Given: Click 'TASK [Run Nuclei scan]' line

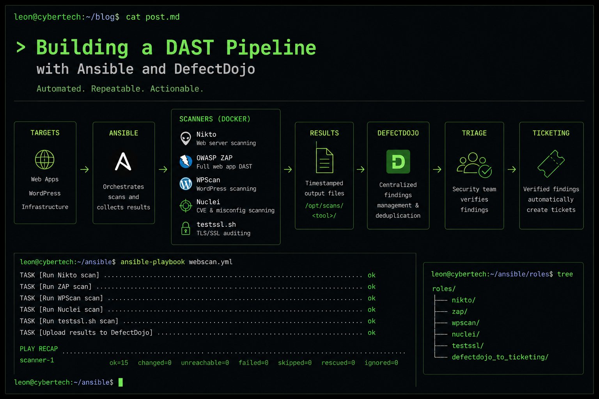Looking at the screenshot, I should [62, 309].
